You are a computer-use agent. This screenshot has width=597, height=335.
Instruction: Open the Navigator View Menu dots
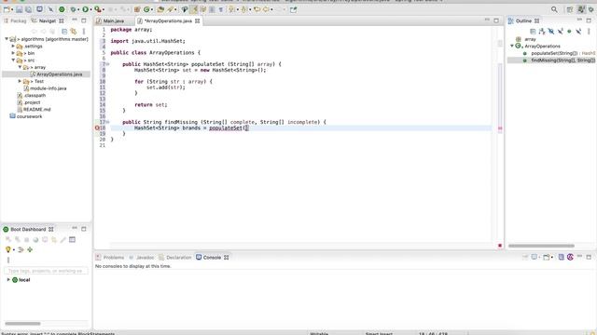click(x=84, y=32)
